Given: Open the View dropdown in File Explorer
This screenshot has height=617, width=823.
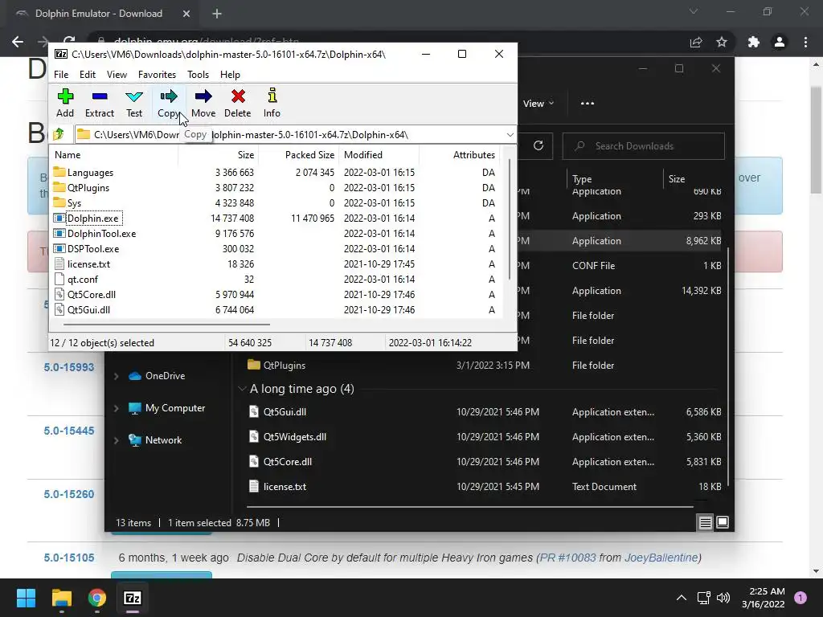Looking at the screenshot, I should (538, 104).
